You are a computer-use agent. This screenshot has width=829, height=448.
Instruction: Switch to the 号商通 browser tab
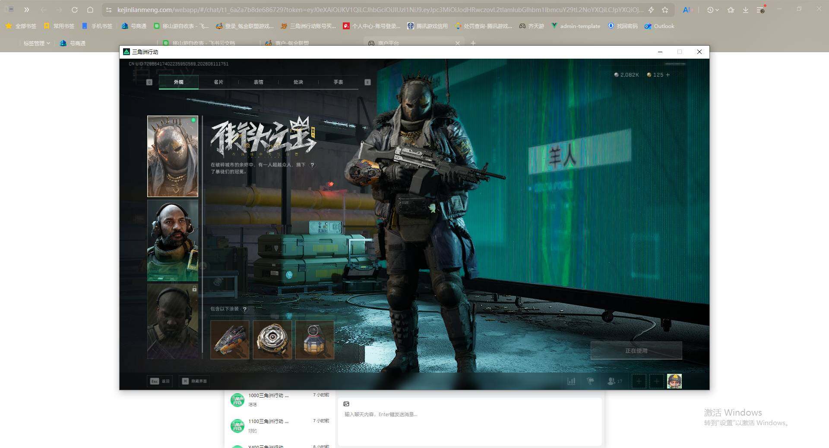point(73,43)
